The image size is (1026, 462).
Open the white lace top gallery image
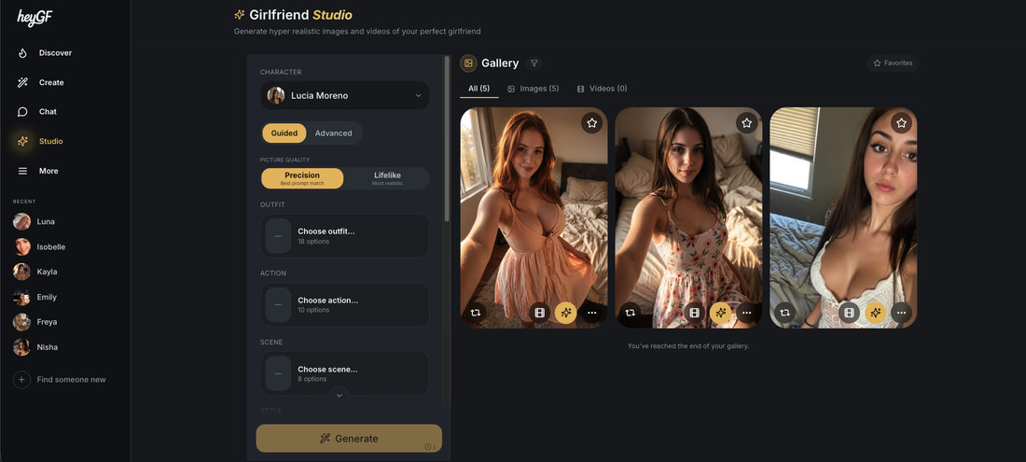[843, 217]
